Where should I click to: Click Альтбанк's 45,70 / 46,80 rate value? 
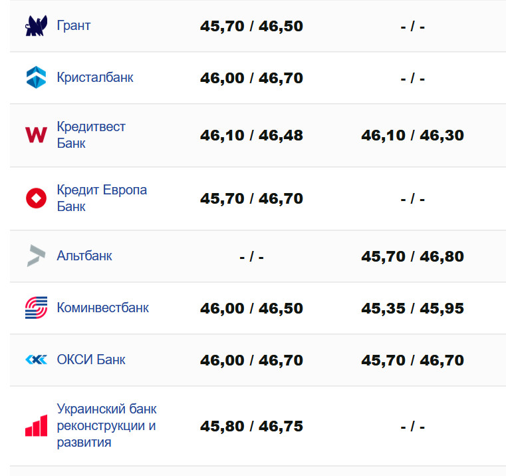pyautogui.click(x=412, y=256)
